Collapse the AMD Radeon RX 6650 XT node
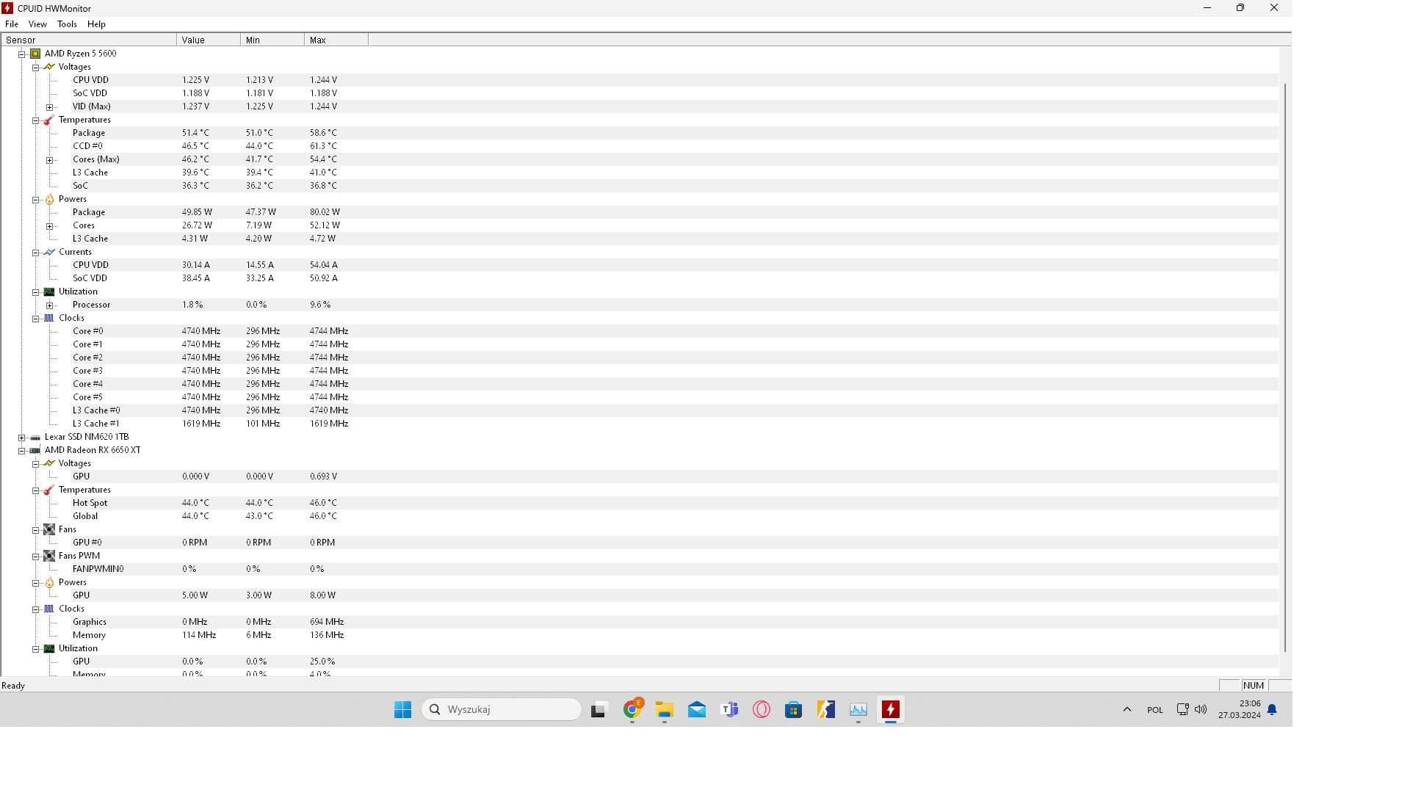The image size is (1410, 790). [22, 450]
